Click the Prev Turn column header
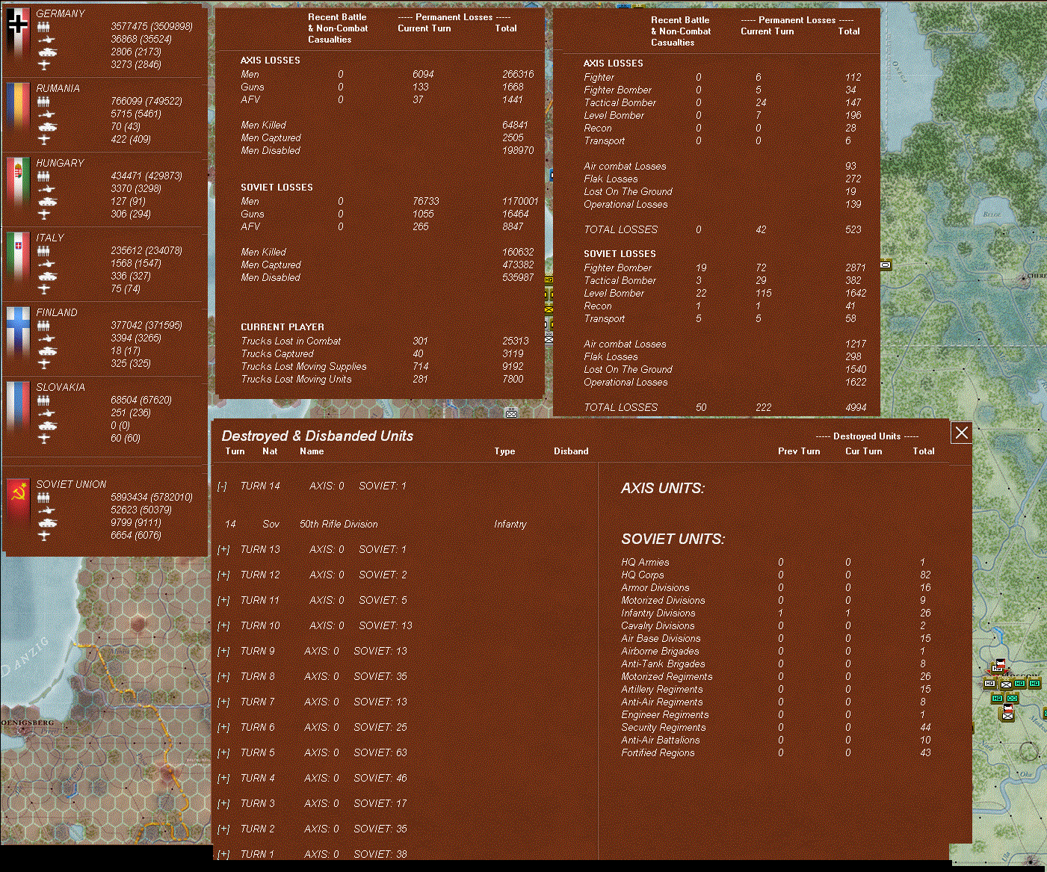Screen dimensions: 1047x872 tap(799, 451)
